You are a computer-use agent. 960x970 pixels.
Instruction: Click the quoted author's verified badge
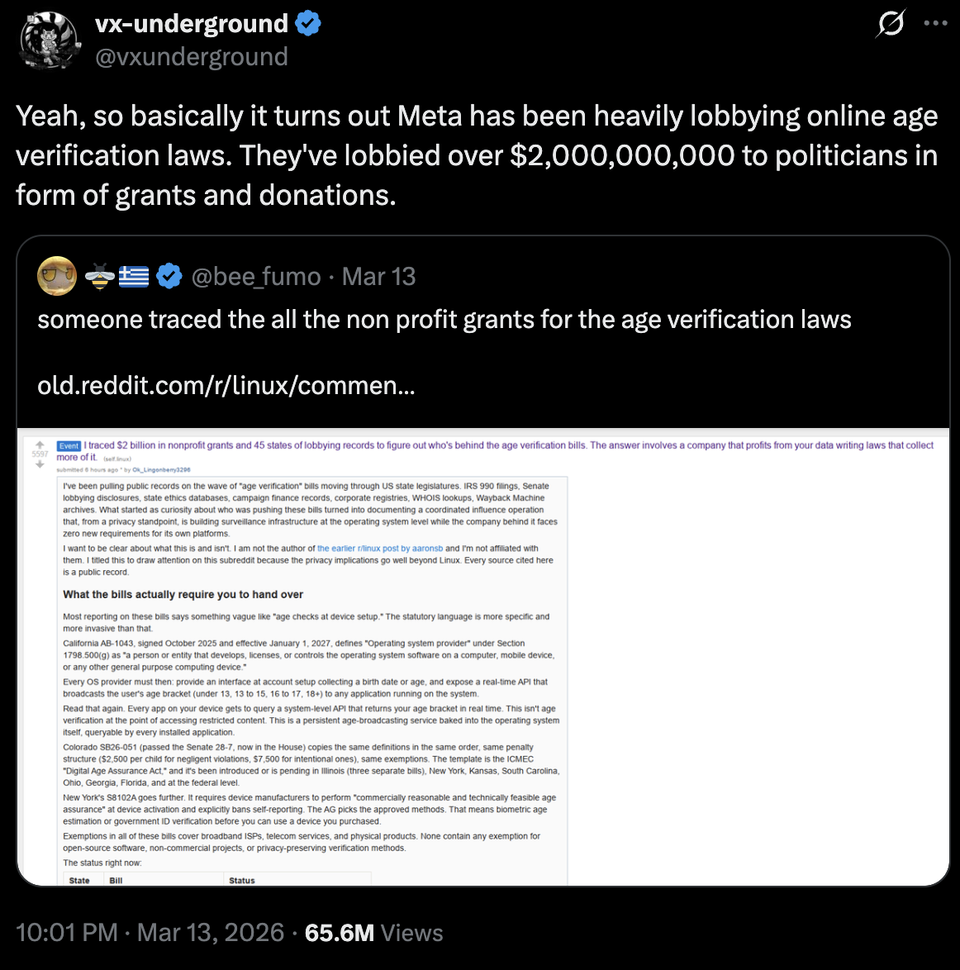[169, 276]
